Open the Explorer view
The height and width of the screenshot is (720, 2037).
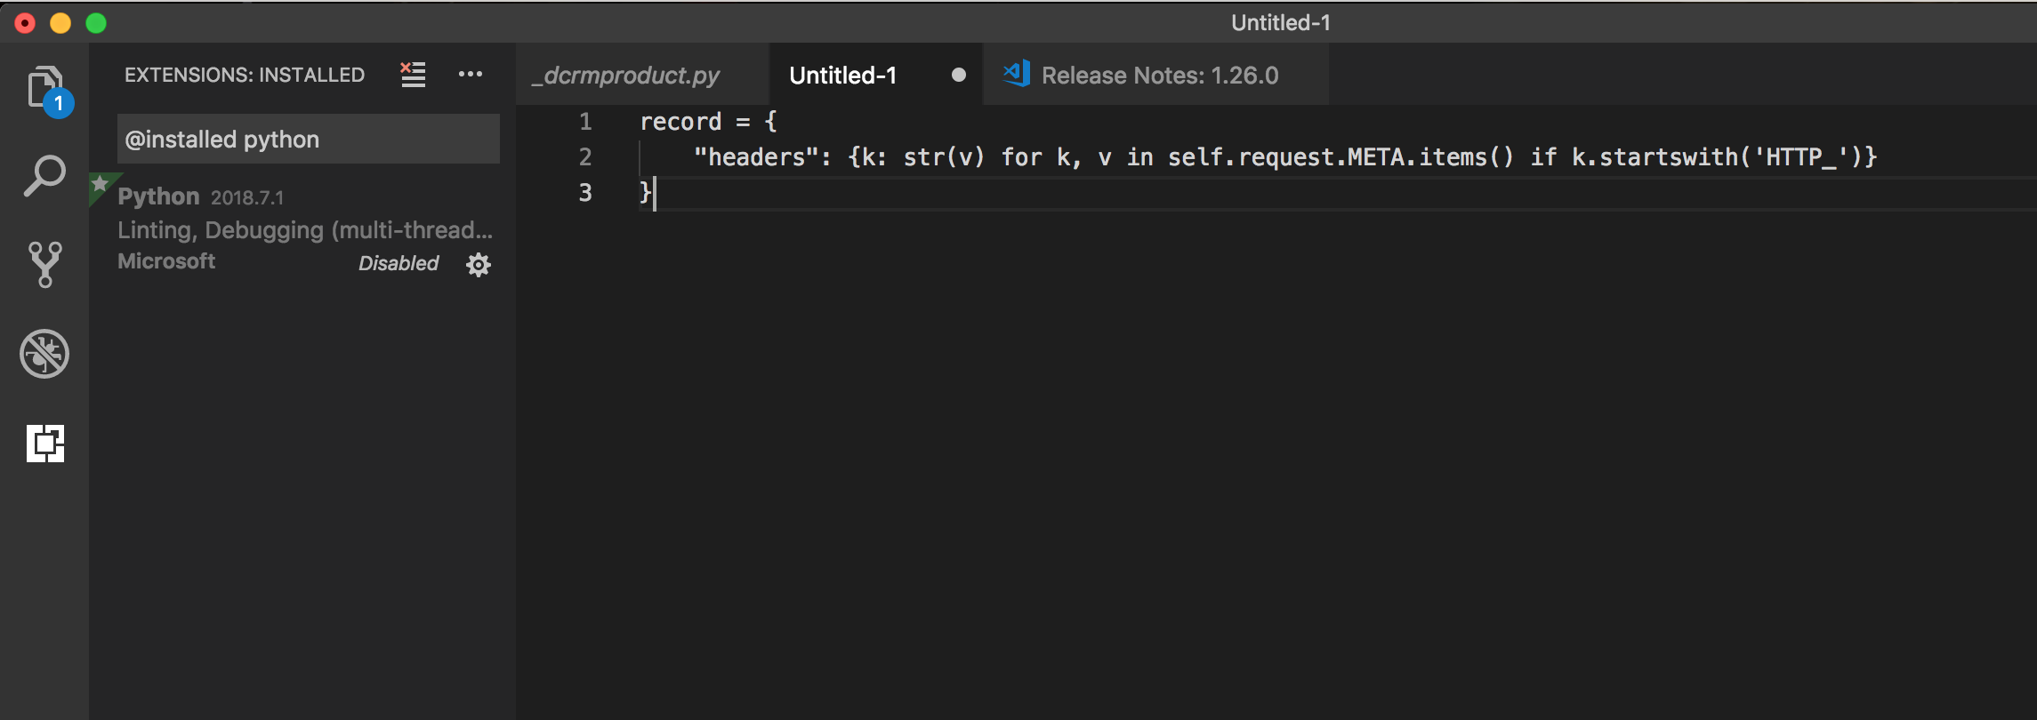(x=44, y=88)
